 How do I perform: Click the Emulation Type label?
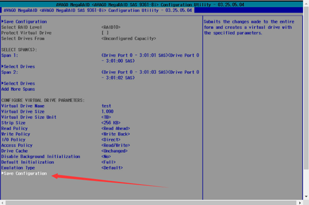pyautogui.click(x=18, y=168)
